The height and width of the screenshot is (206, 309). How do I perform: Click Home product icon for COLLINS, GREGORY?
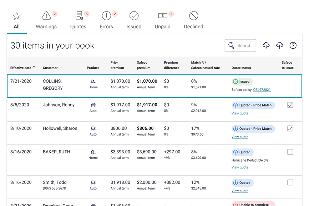[93, 82]
